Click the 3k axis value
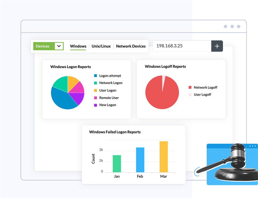The height and width of the screenshot is (198, 258). (101, 150)
